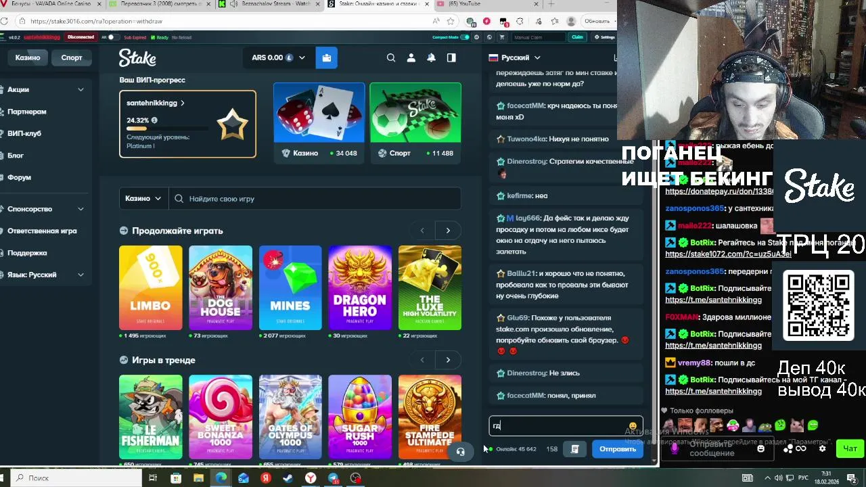Open the Limbo game thumbnail

coord(151,288)
